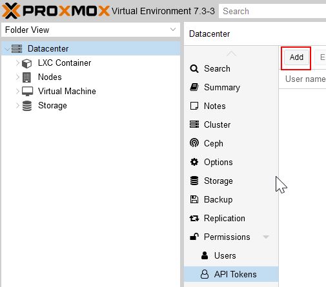Expand the Virtual Machine folder

[17, 92]
